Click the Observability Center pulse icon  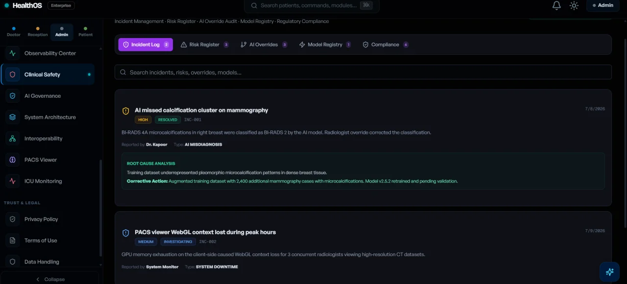pos(13,53)
